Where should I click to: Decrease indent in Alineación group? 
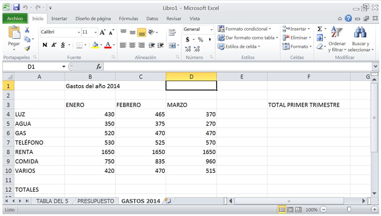tap(152, 45)
